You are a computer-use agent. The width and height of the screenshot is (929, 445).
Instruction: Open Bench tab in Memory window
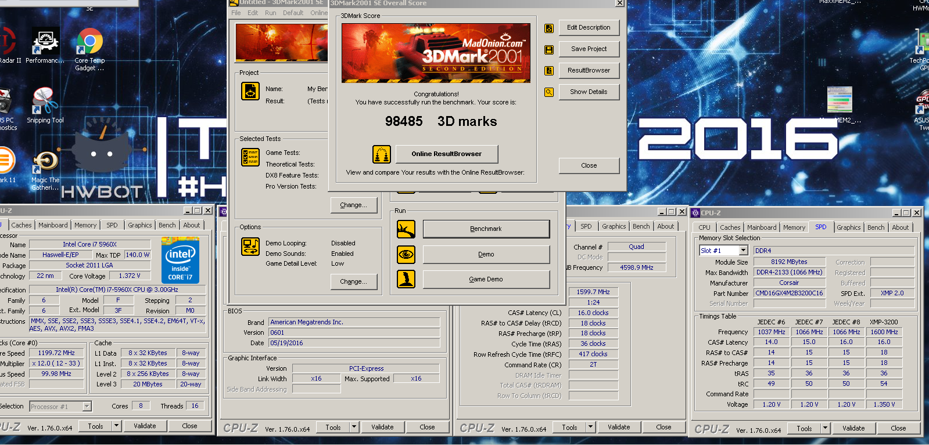641,226
